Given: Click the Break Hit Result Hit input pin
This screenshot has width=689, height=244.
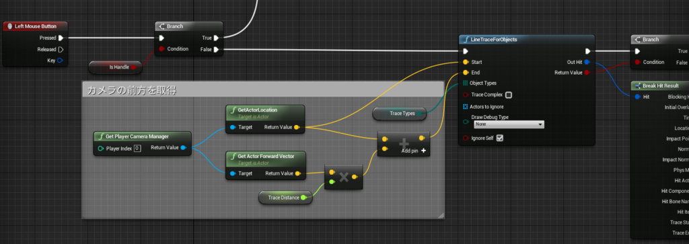Looking at the screenshot, I should (x=637, y=97).
